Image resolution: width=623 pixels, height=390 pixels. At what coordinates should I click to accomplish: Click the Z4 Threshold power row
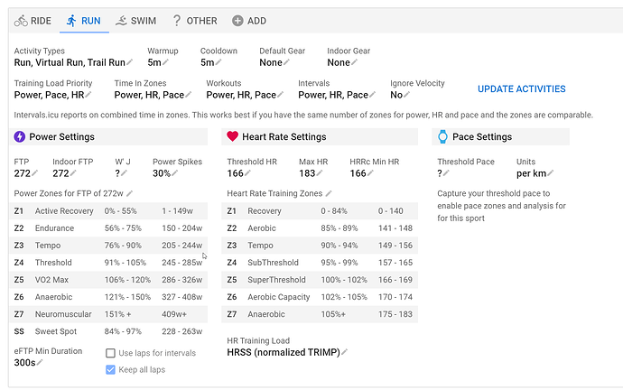pos(108,263)
